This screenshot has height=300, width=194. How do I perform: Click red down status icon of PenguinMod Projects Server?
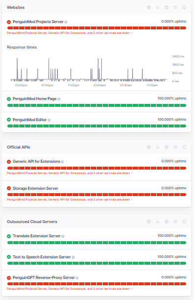[x=9, y=22]
